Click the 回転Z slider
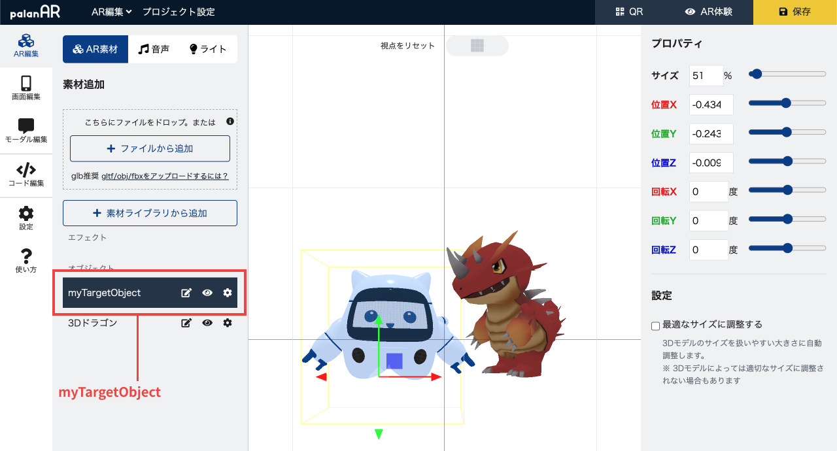This screenshot has width=837, height=451. [787, 248]
